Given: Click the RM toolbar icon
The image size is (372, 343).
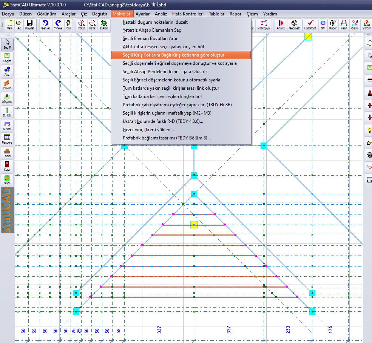Looking at the screenshot, I should coord(323,25).
